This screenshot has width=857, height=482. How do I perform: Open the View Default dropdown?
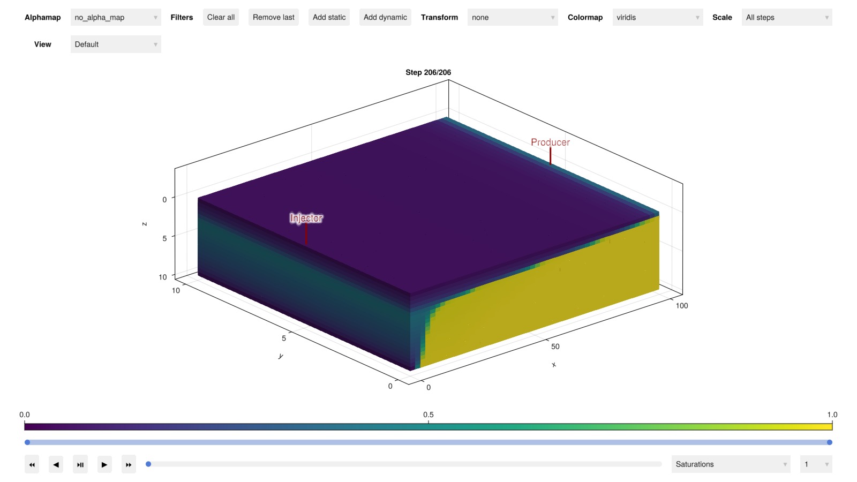pyautogui.click(x=116, y=44)
